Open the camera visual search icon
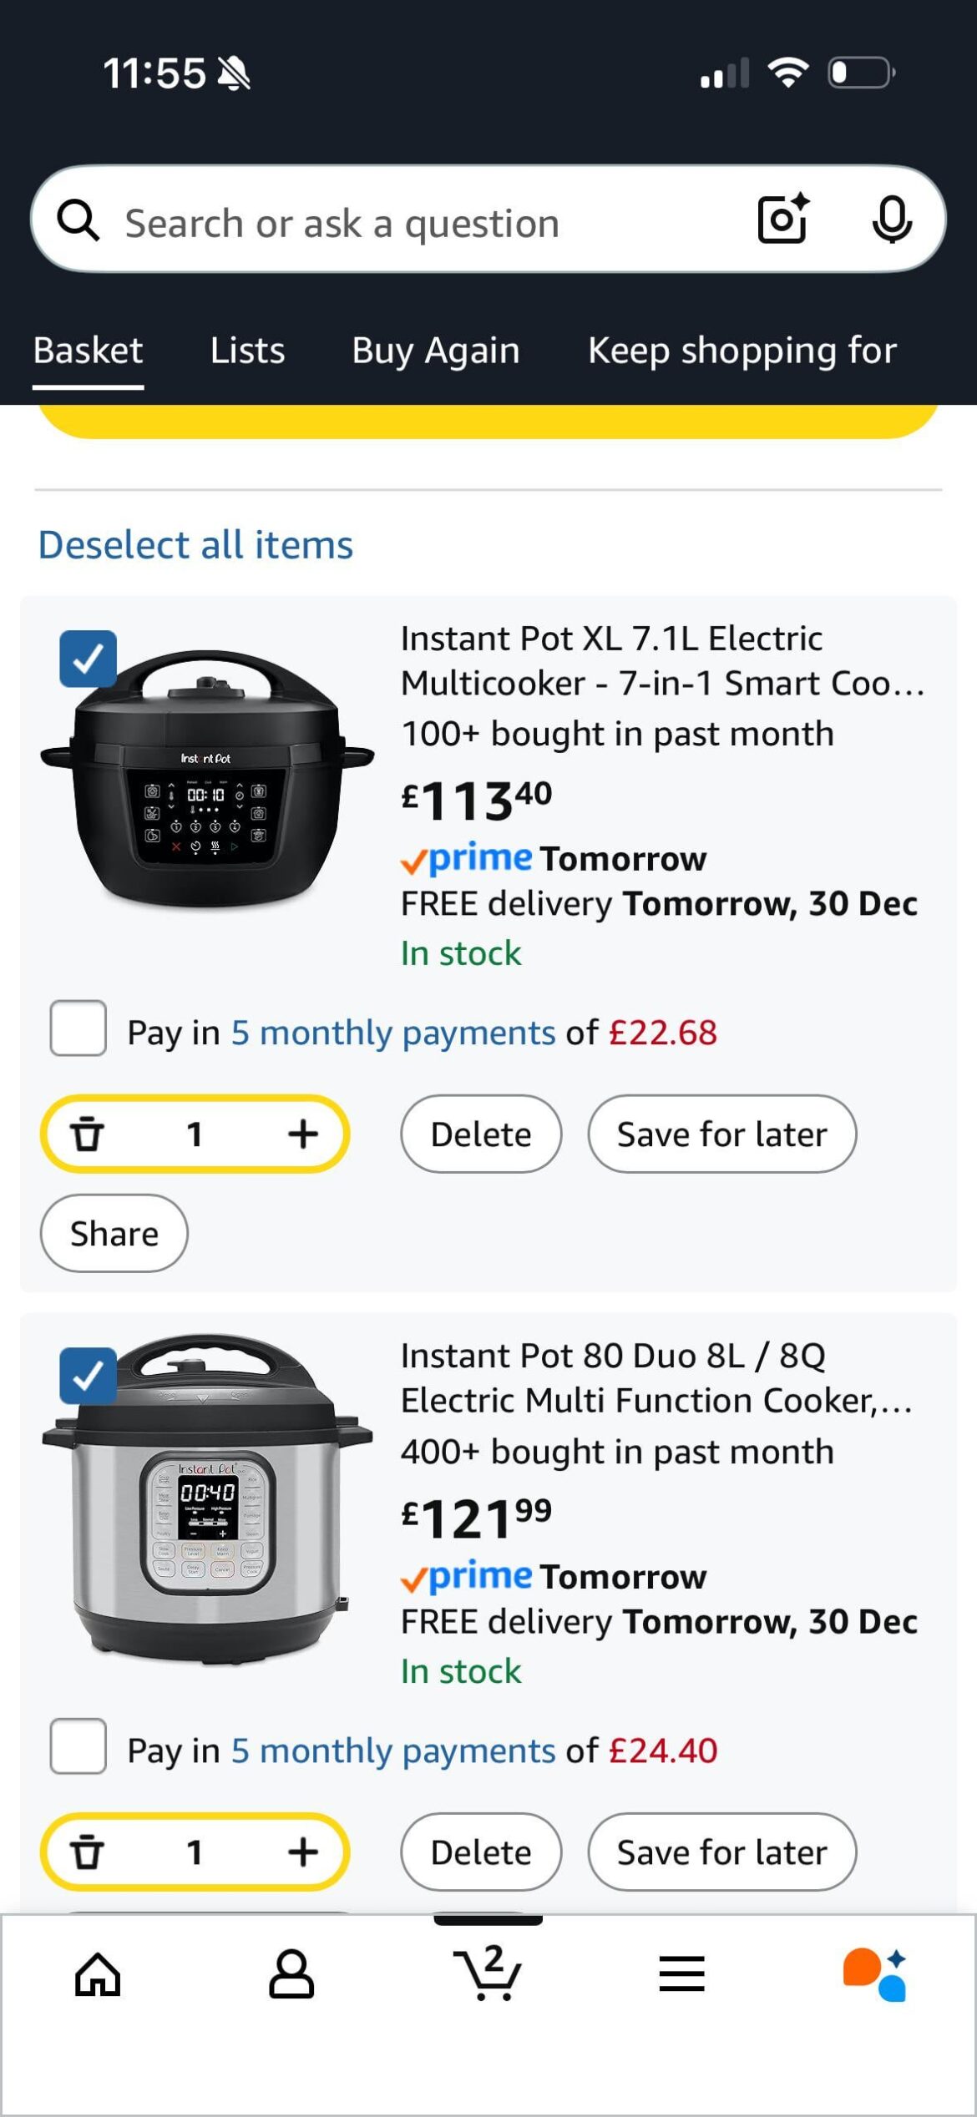Viewport: 977px width, 2117px height. tap(783, 220)
